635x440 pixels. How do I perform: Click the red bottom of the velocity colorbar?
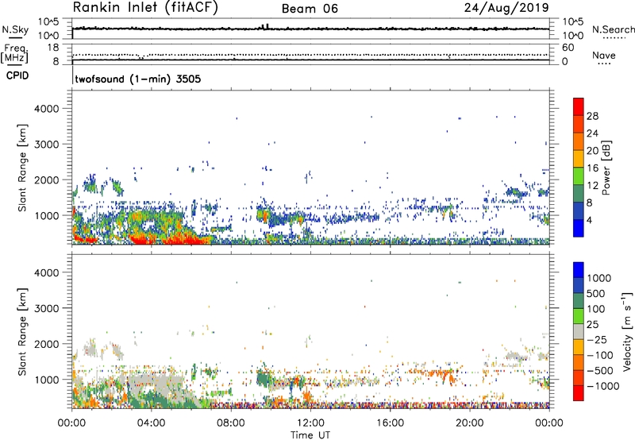click(579, 393)
